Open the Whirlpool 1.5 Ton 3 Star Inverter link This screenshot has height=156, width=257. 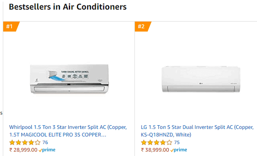(x=68, y=131)
